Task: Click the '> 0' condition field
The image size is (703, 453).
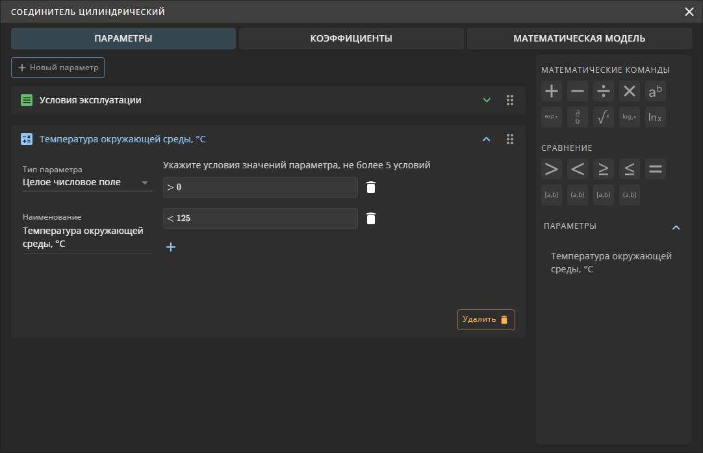Action: pyautogui.click(x=261, y=187)
